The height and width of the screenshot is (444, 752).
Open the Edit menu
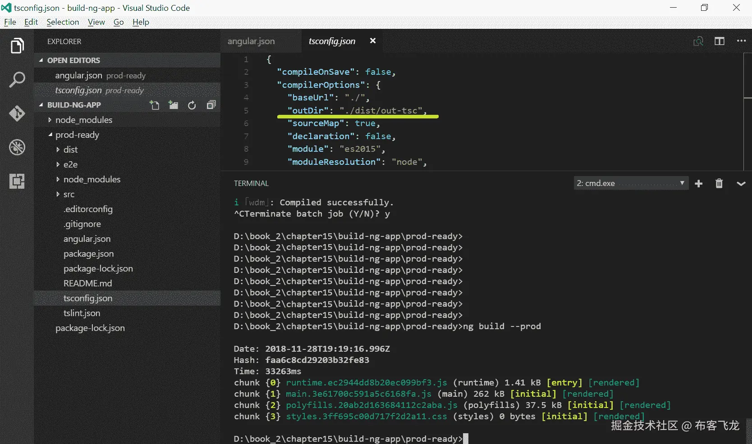(x=31, y=22)
